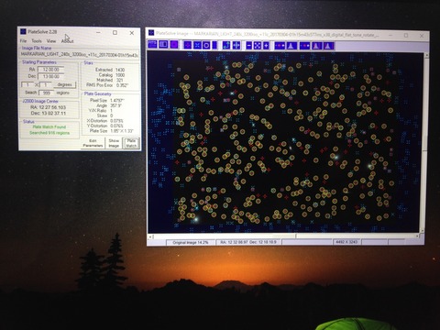440x330 pixels.
Task: Click the 'Searched 916 regions' status text
Action: tap(49, 133)
